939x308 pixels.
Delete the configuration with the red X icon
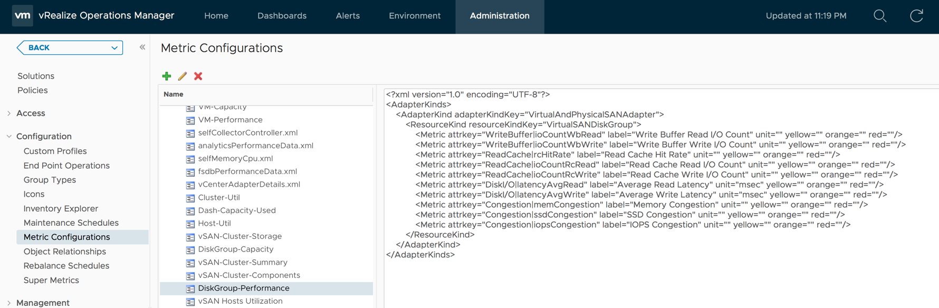tap(198, 76)
